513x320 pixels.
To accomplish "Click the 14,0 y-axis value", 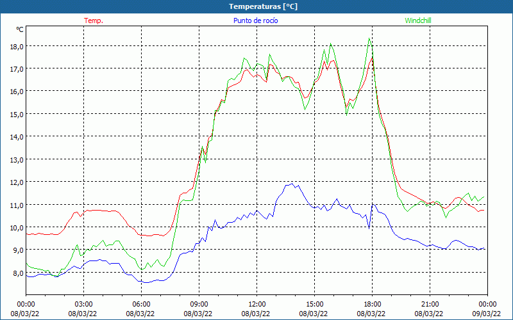I will click(x=17, y=136).
